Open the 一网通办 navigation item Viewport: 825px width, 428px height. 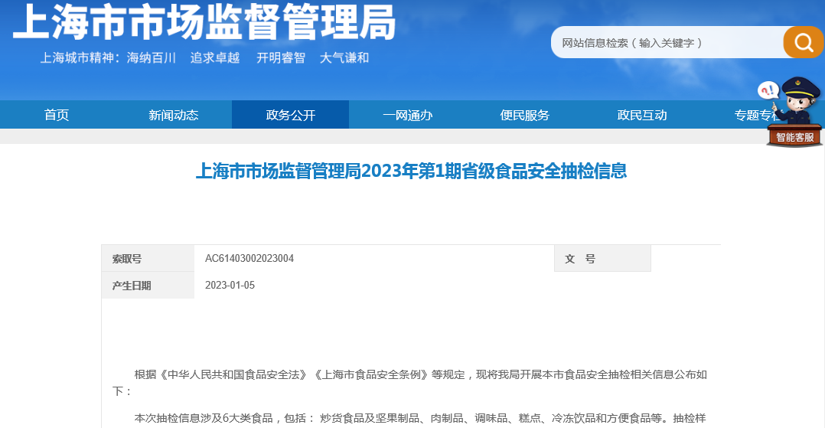[x=407, y=115]
